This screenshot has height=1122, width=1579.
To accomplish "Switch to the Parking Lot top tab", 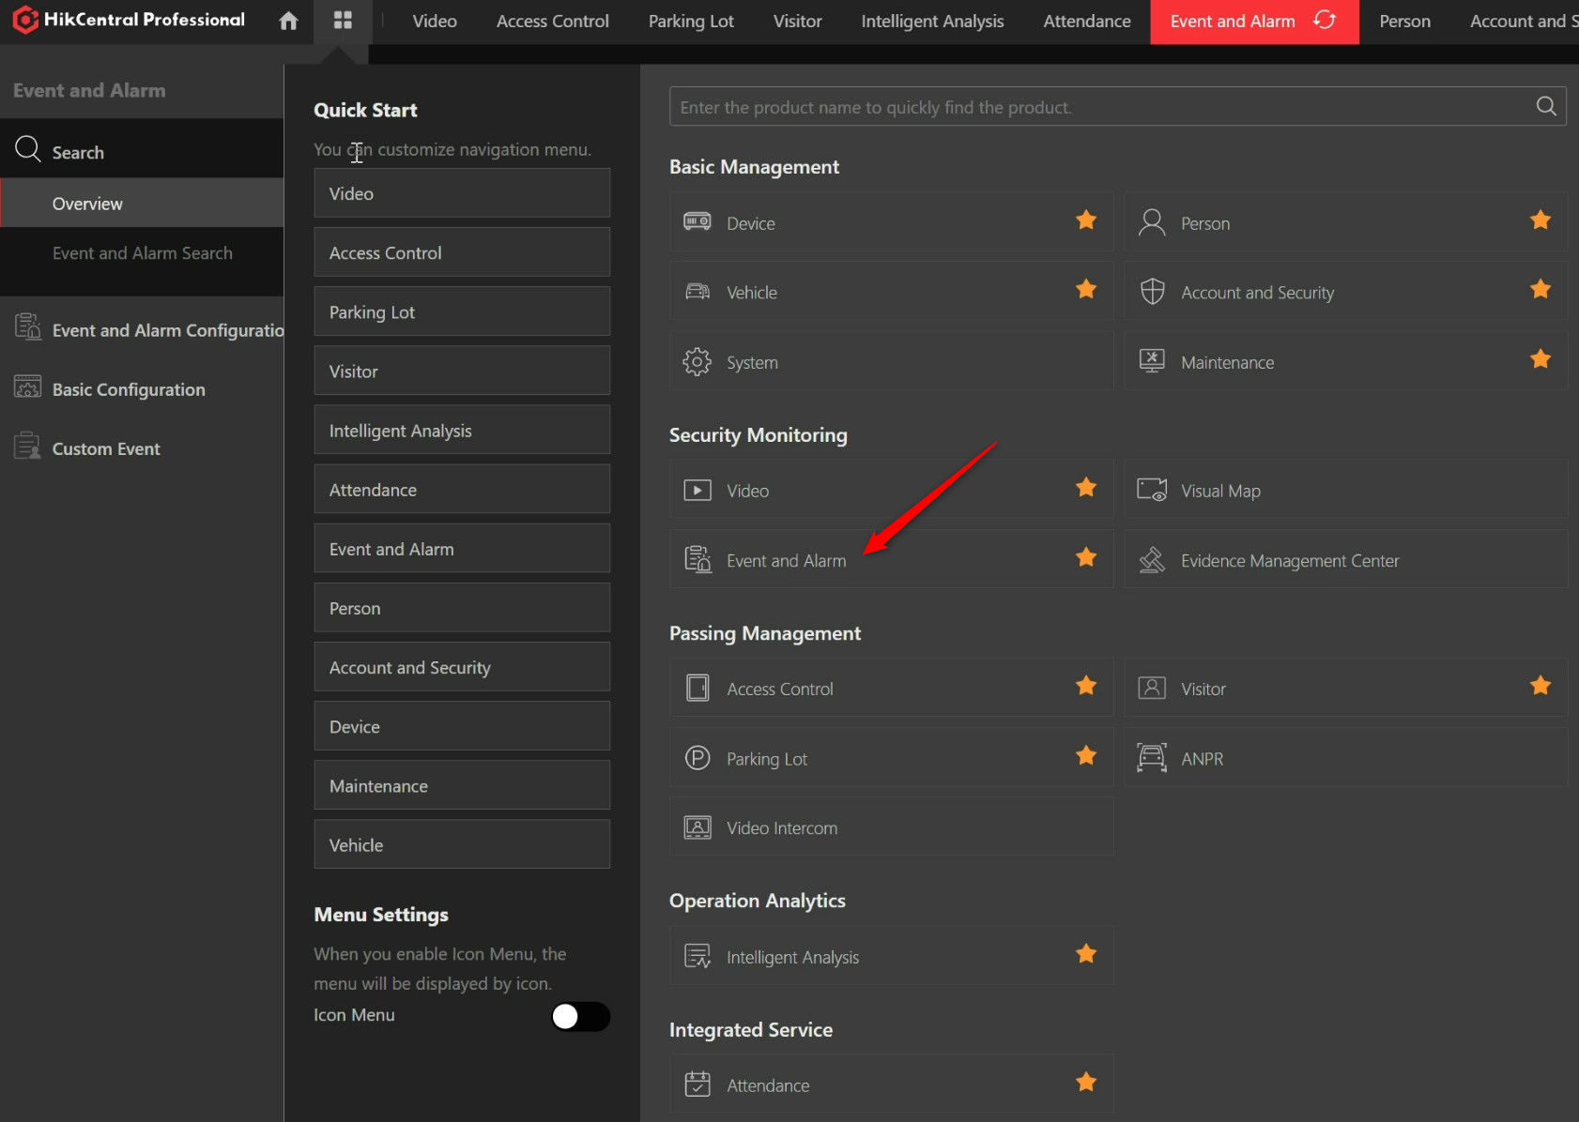I will (691, 21).
